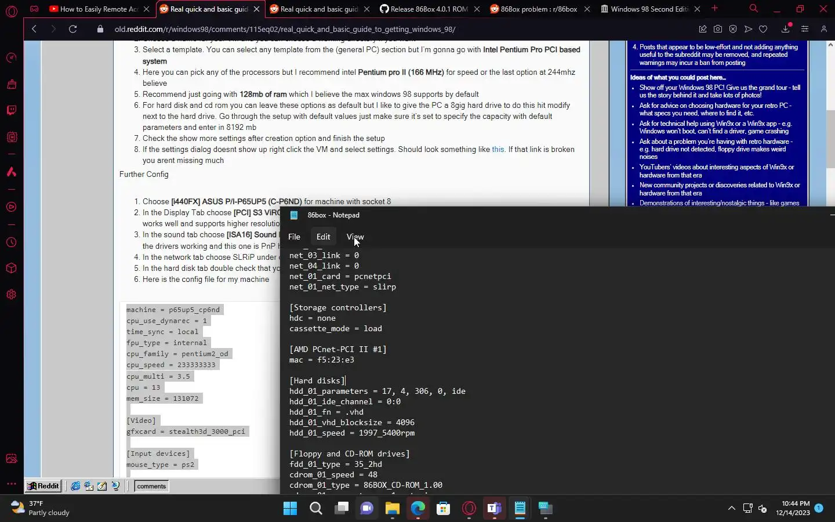Click the comments button in the Win98-style bar
This screenshot has width=835, height=522.
pos(151,486)
